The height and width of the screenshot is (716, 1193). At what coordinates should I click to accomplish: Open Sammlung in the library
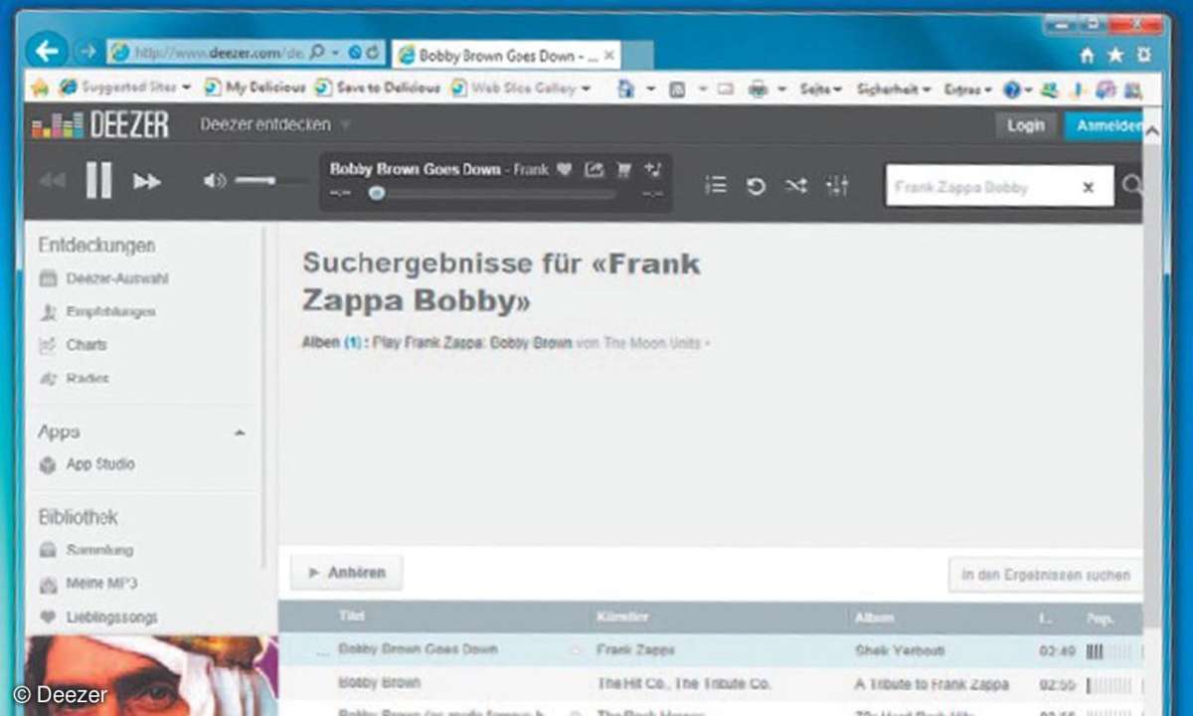click(85, 550)
